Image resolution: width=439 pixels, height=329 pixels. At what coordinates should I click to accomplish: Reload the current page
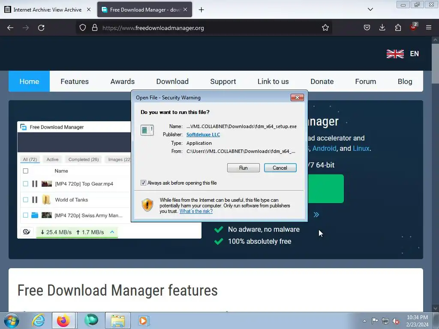pos(41,28)
